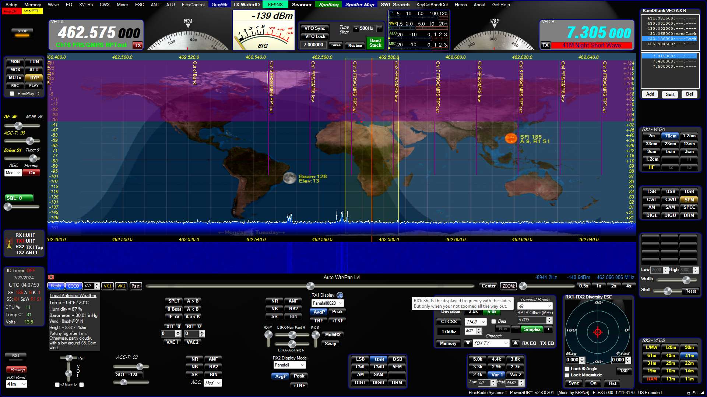Click the sun icon on the world map

click(511, 138)
